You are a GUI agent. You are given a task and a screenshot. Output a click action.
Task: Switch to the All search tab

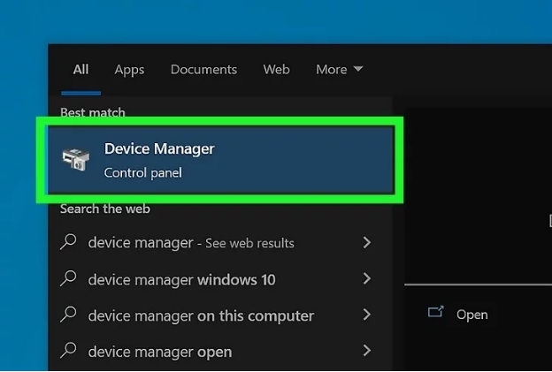[x=80, y=69]
